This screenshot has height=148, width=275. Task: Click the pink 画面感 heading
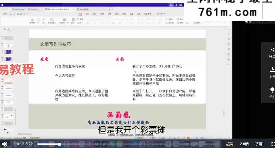pos(119,115)
